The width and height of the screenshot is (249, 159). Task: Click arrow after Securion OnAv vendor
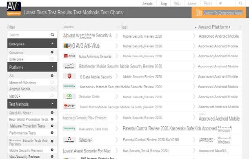pyautogui.click(x=117, y=96)
